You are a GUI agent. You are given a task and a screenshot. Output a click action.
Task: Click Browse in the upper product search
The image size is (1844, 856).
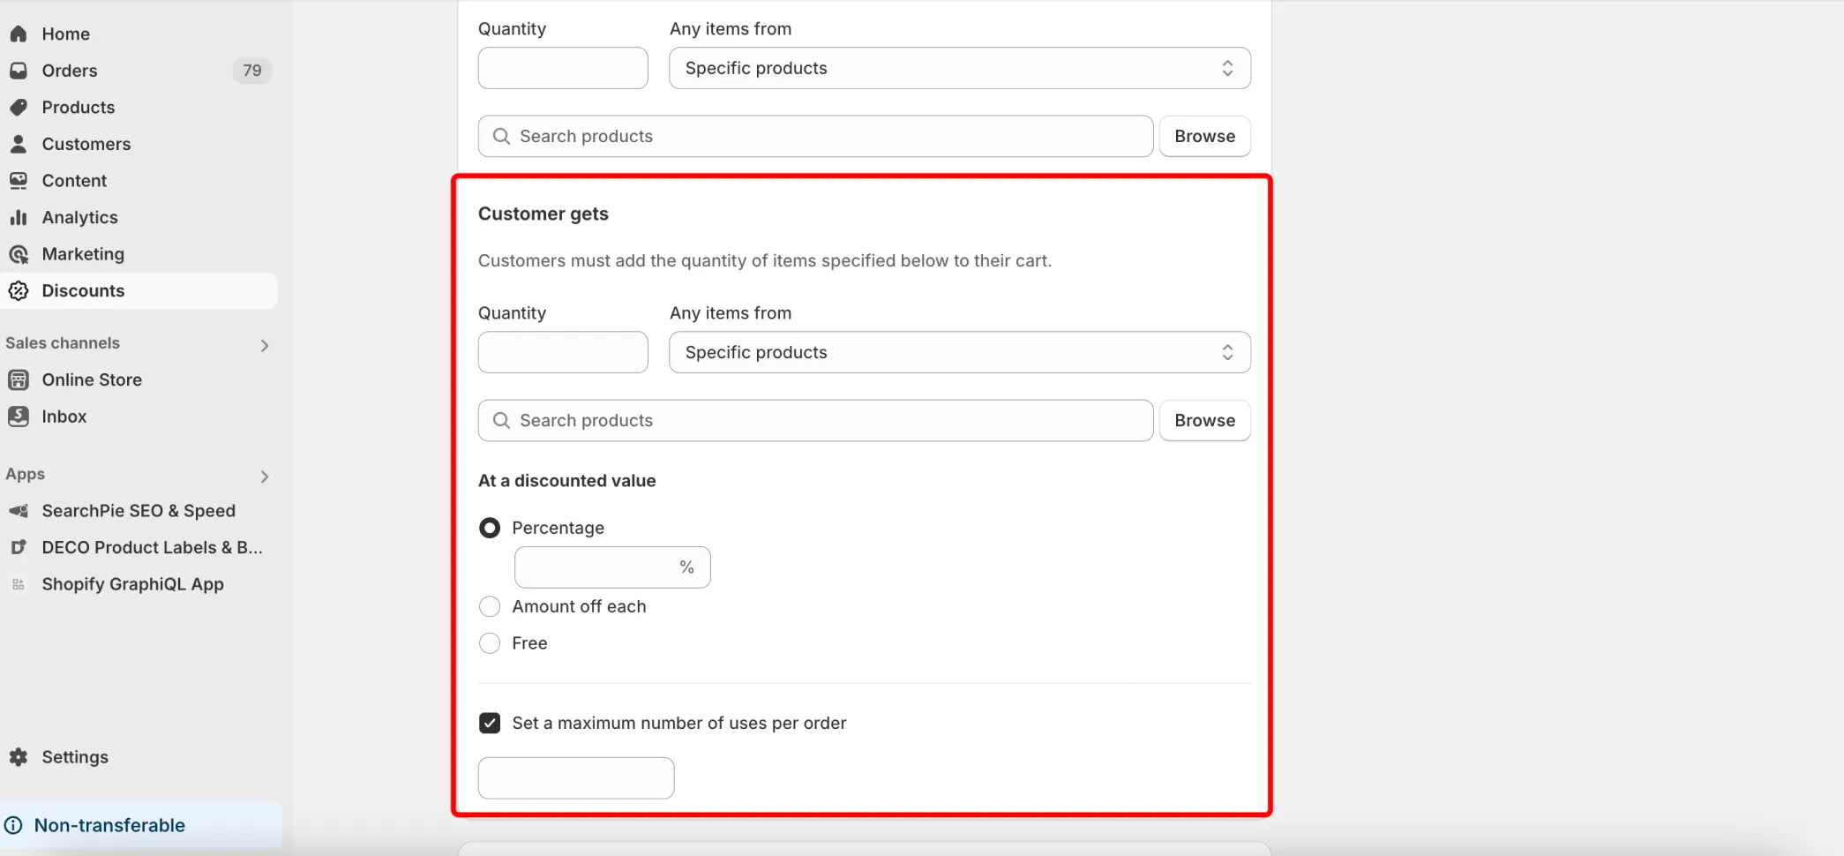click(1204, 136)
